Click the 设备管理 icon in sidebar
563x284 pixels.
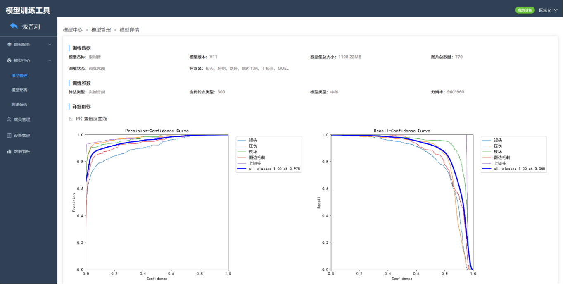[9, 136]
